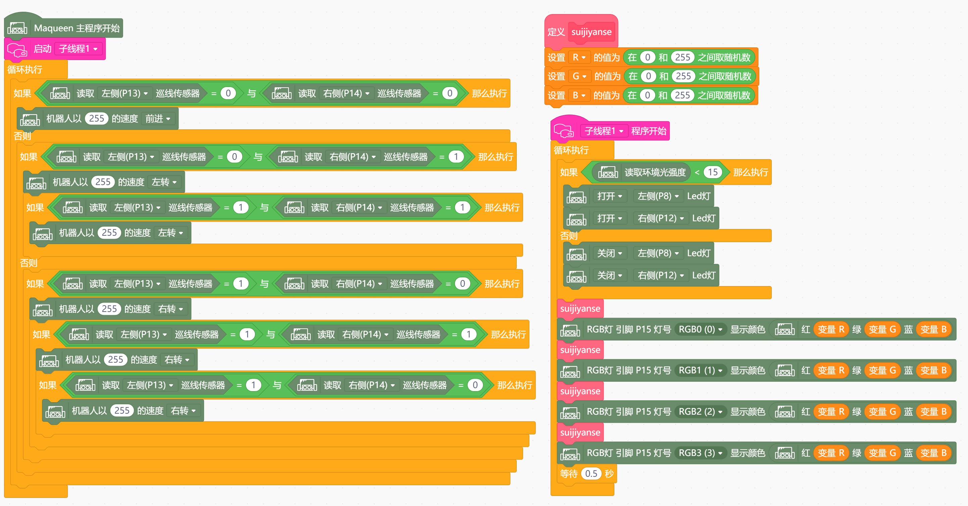The image size is (968, 506).
Task: Click color reporter robot icon in RGB3 row
Action: [x=785, y=453]
